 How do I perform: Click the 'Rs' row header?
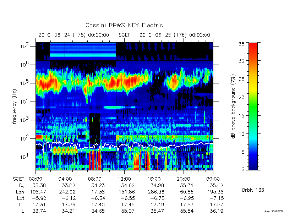pos(22,186)
